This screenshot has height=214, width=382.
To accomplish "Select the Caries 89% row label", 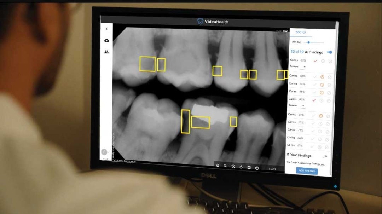I will [x=298, y=60].
